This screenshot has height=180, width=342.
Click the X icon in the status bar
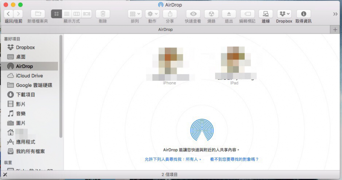pyautogui.click(x=5, y=175)
